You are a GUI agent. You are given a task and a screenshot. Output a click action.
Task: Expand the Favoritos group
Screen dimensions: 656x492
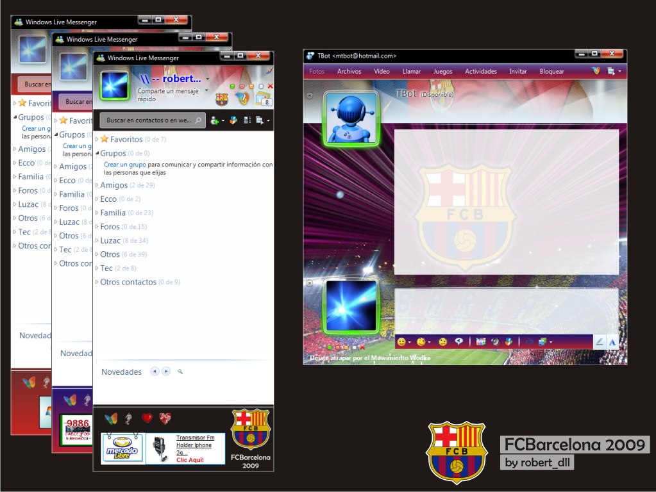[x=97, y=139]
